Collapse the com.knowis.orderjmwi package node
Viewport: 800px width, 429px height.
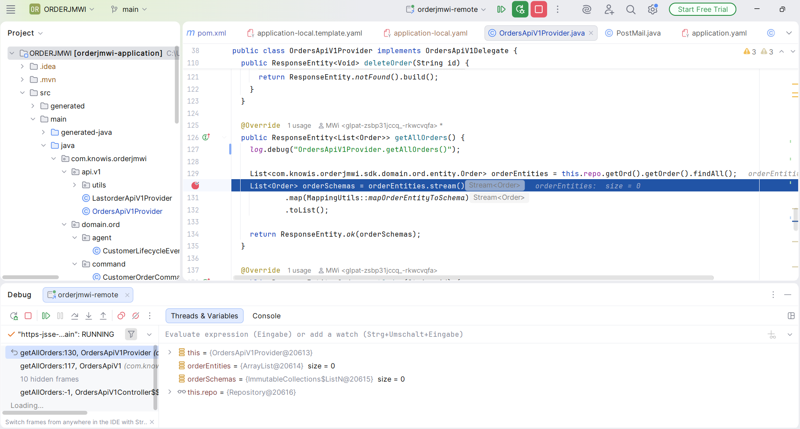[54, 159]
